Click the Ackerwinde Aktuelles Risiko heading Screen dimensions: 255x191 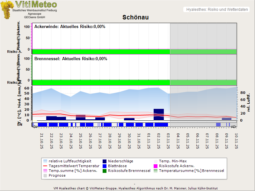tap(70, 27)
